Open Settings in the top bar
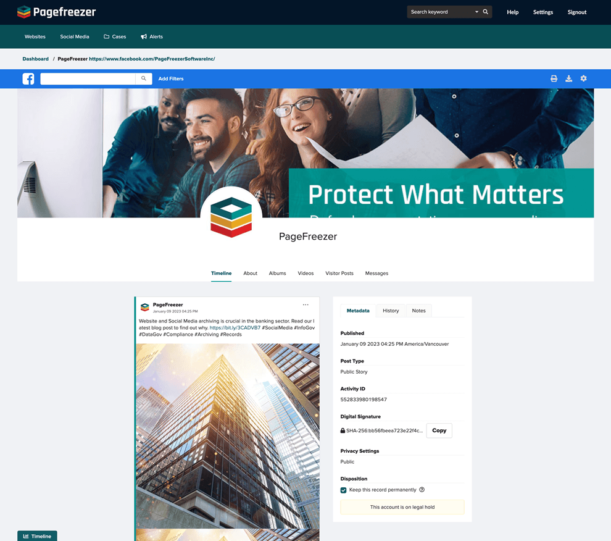The width and height of the screenshot is (611, 541). 543,12
